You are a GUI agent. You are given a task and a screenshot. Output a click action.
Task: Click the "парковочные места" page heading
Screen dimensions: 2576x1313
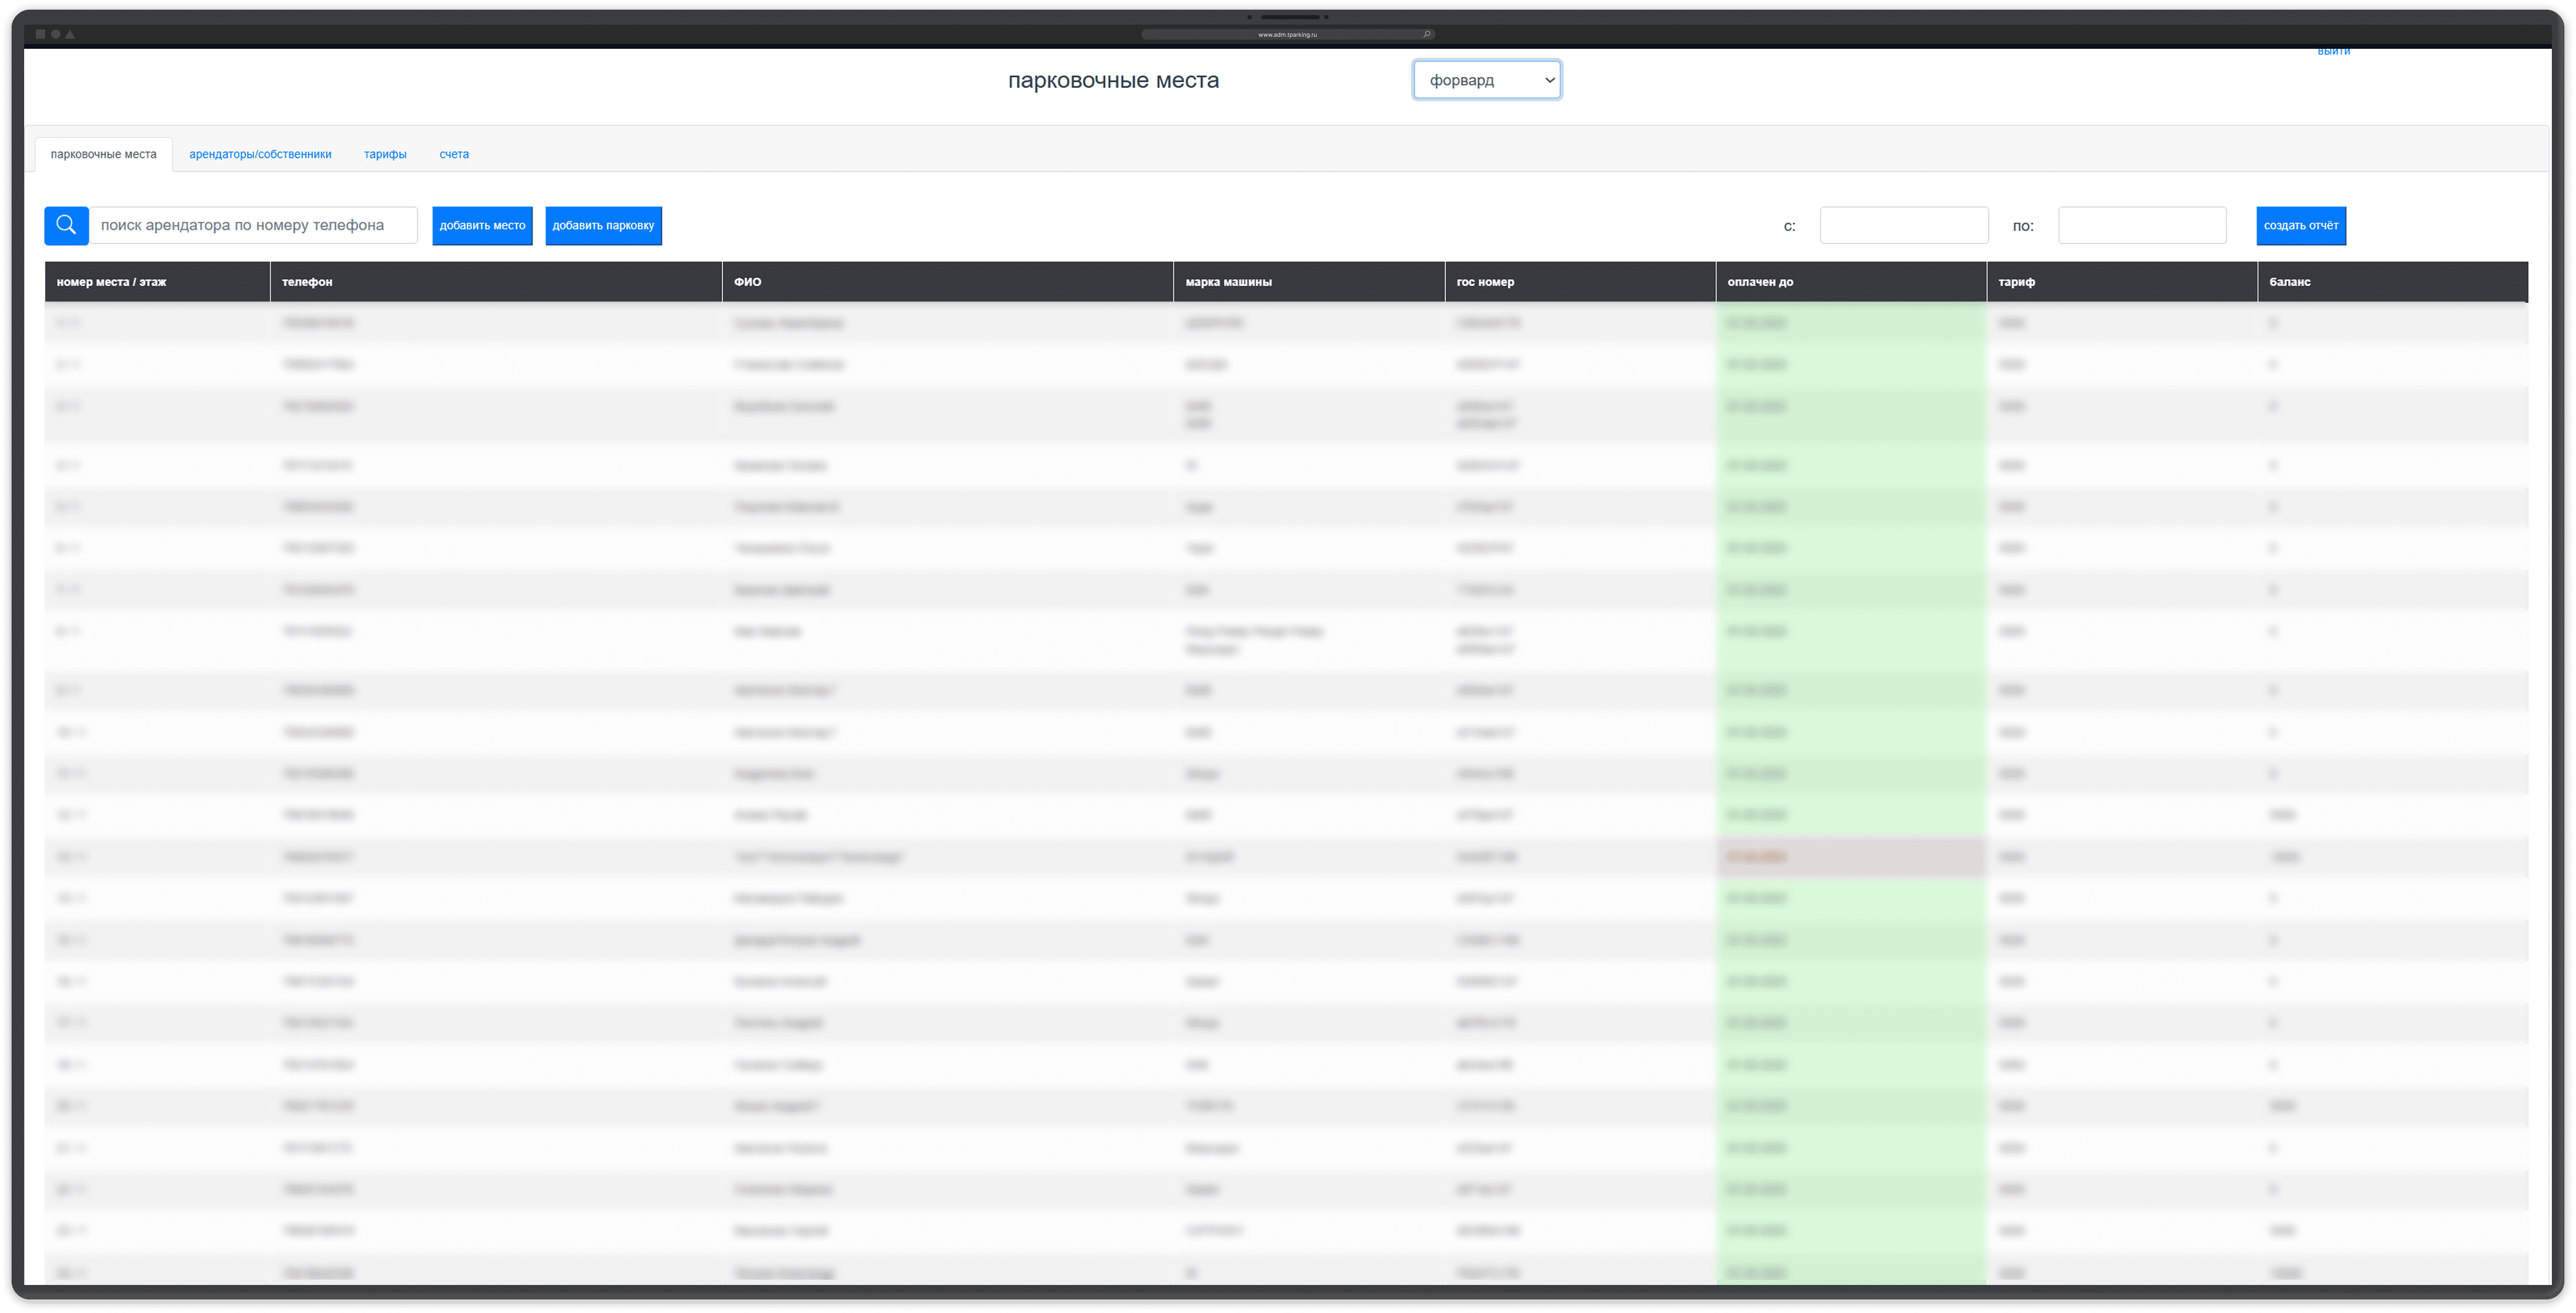coord(1113,80)
